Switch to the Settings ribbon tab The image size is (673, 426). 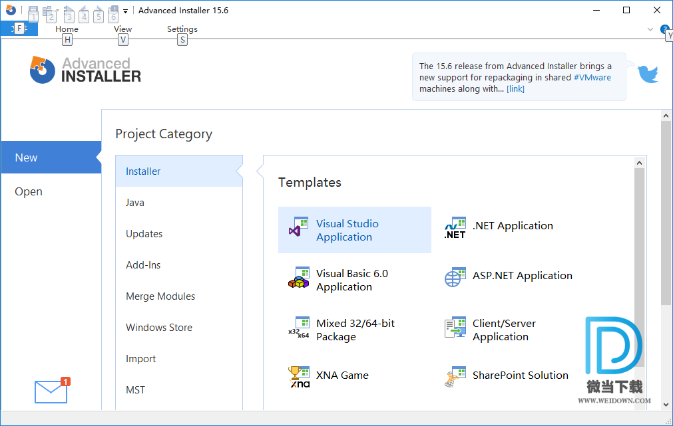coord(182,29)
